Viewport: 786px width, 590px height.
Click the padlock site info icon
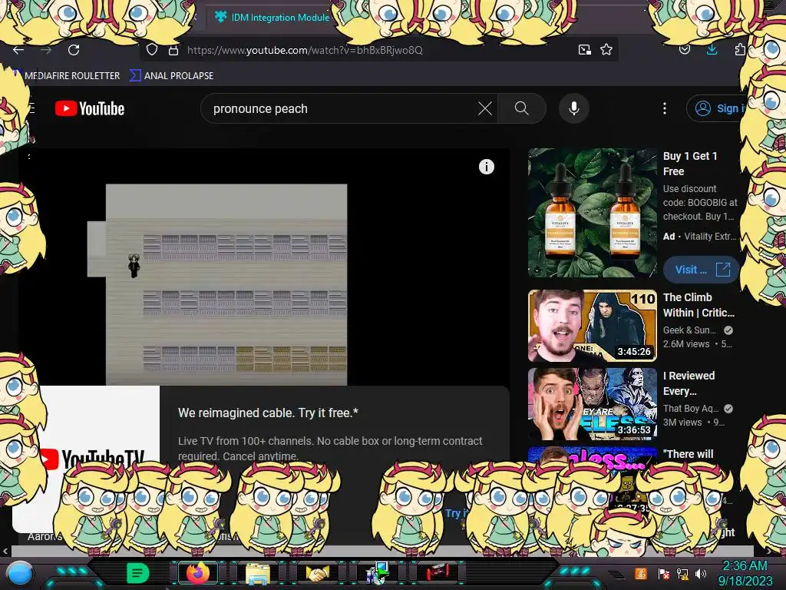[173, 50]
